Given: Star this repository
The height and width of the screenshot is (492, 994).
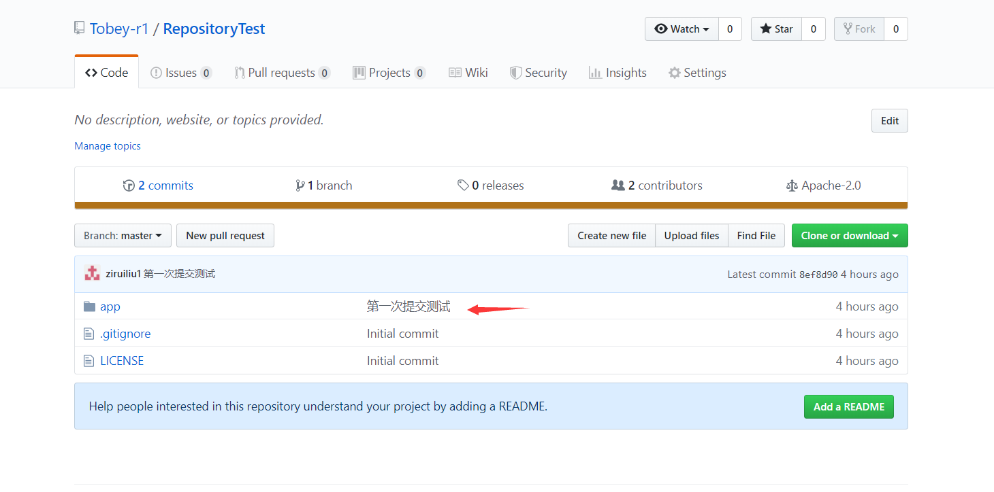Looking at the screenshot, I should [776, 29].
